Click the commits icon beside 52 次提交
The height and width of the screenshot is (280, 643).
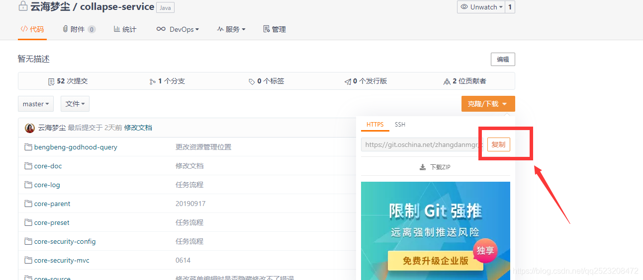[x=51, y=81]
